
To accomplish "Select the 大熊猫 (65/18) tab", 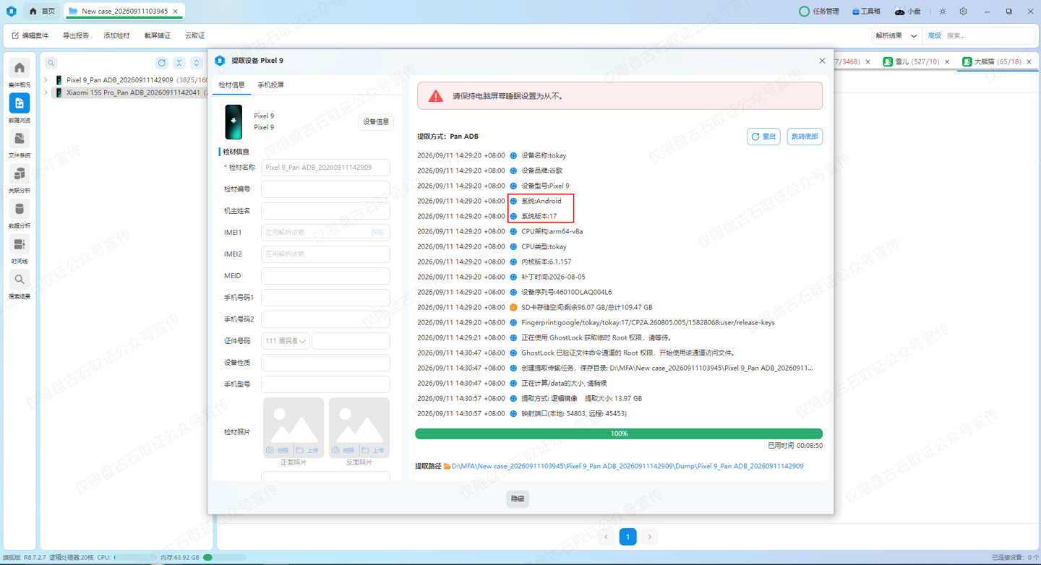I will pyautogui.click(x=997, y=62).
